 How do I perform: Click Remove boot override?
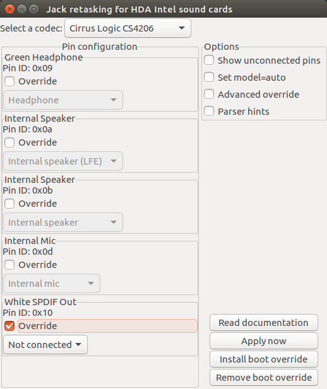click(264, 378)
